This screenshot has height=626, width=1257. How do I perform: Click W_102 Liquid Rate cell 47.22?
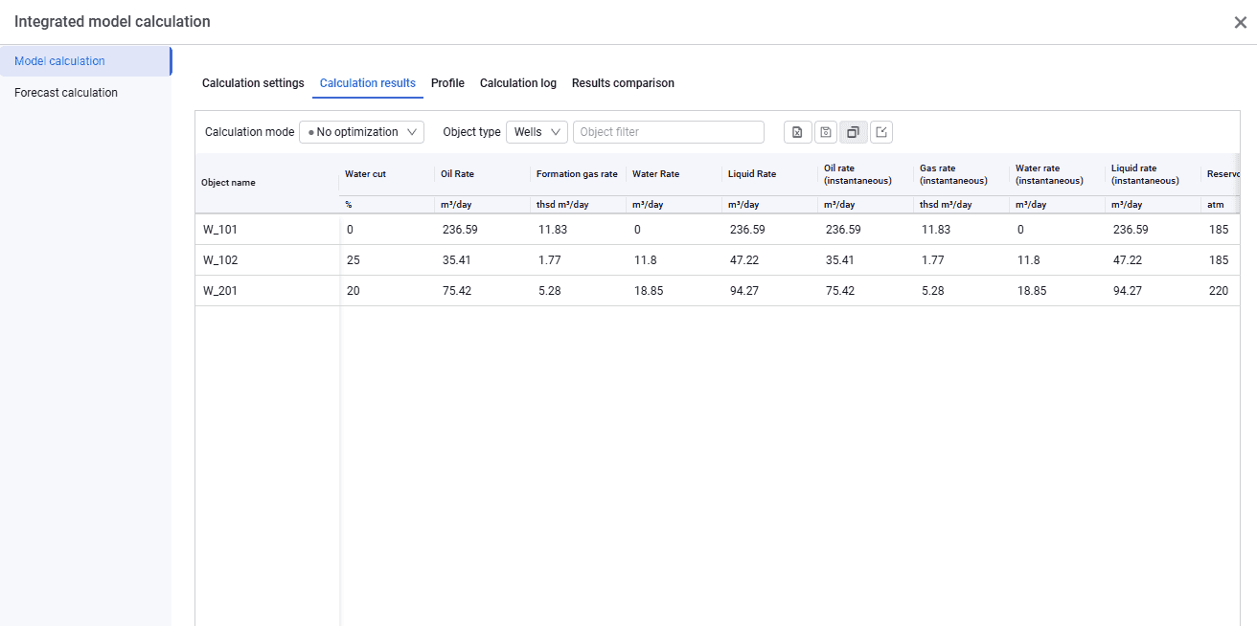pos(744,260)
